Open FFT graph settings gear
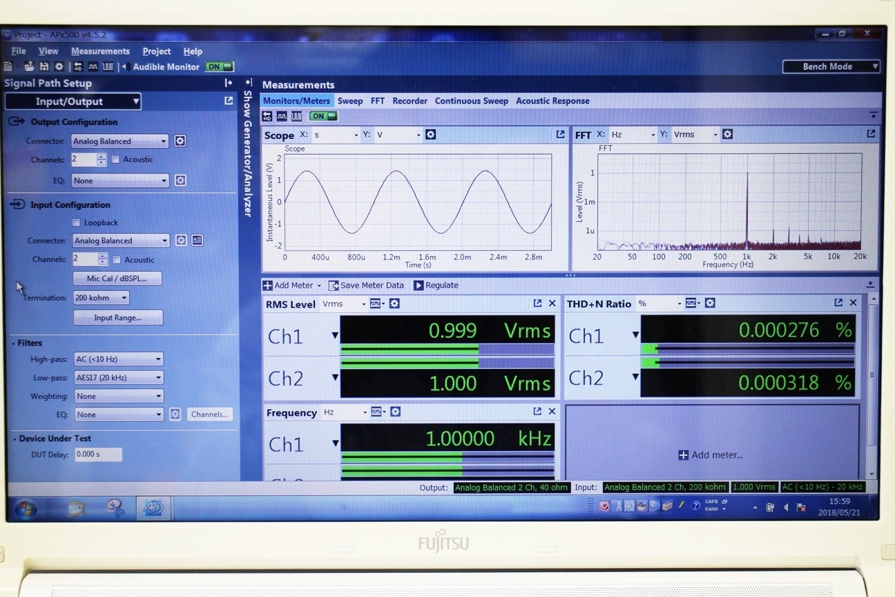This screenshot has width=895, height=597. [727, 134]
